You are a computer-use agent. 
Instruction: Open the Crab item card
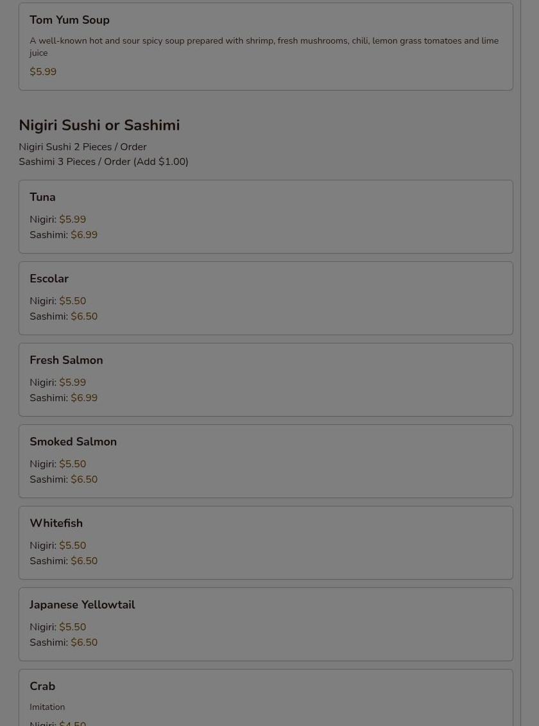(x=42, y=686)
